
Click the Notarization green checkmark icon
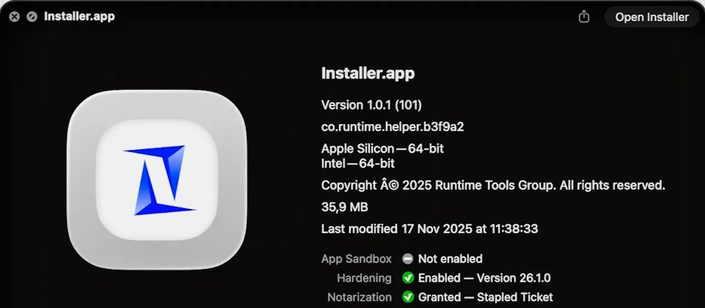[408, 297]
